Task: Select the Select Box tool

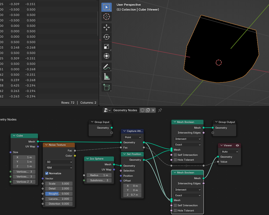Action: point(107,7)
